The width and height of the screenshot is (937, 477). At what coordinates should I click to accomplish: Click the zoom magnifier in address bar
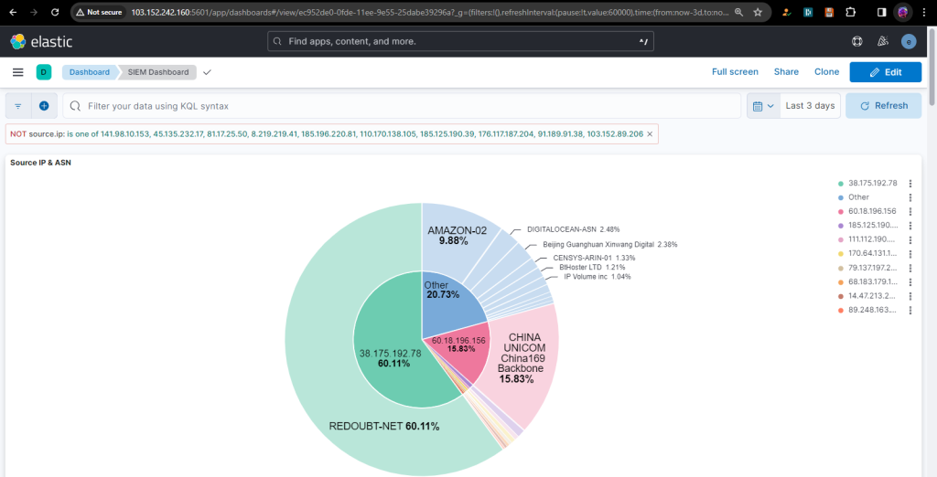pos(739,12)
